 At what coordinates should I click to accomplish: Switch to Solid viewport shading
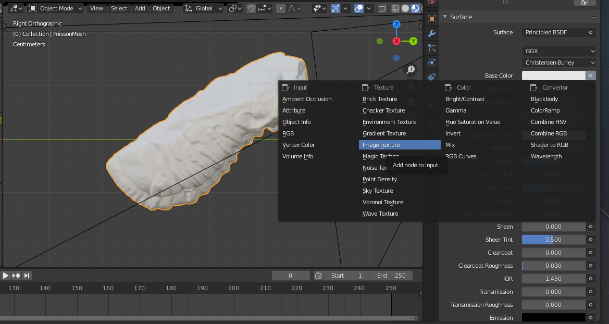click(405, 8)
